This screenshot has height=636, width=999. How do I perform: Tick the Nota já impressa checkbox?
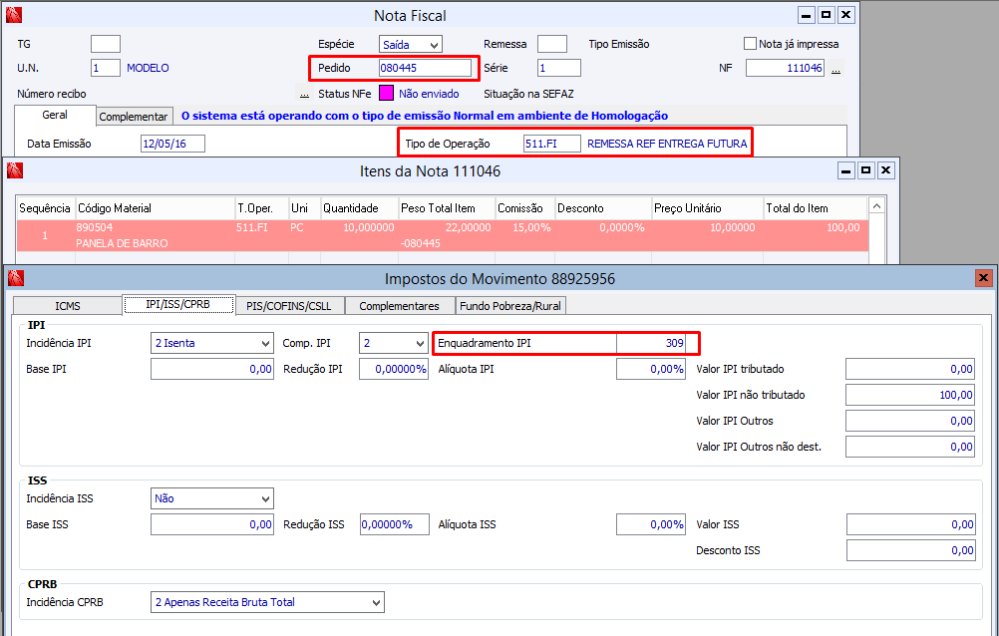[750, 43]
